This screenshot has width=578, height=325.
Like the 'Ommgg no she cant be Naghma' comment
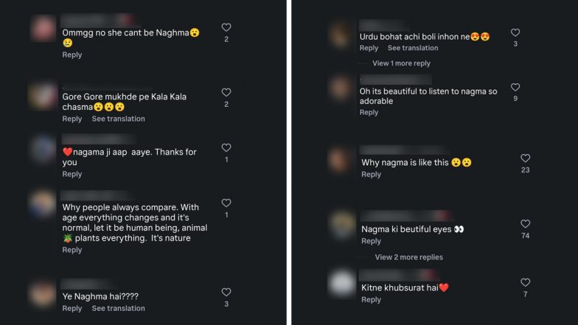(226, 27)
